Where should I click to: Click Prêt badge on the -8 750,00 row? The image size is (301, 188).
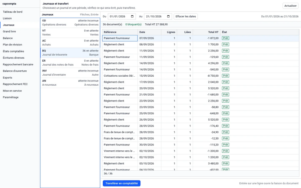click(225, 76)
